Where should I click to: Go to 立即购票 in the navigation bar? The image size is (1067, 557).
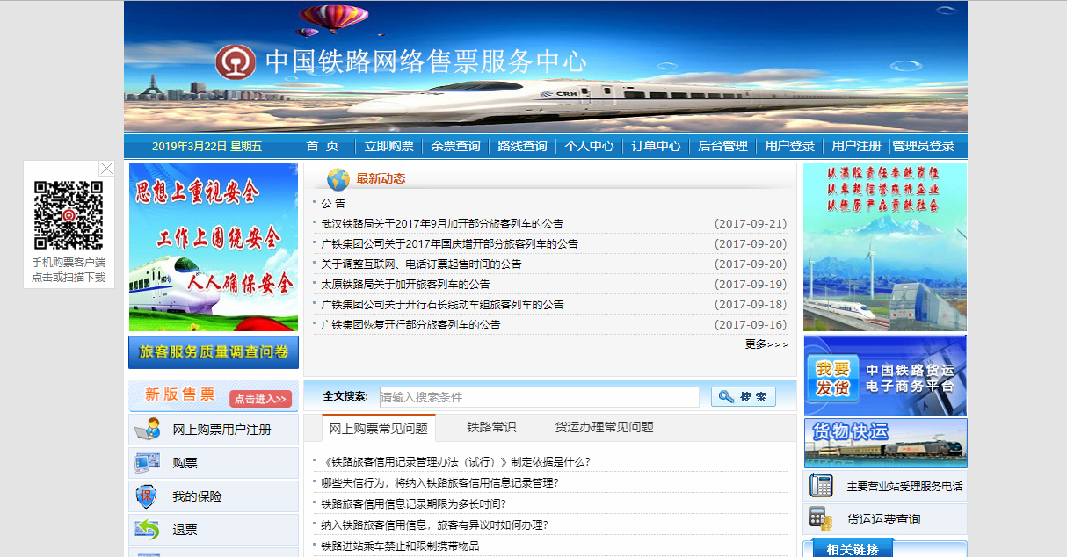[x=389, y=146]
